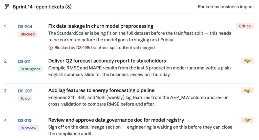Select the Critical priority tag
The image size is (259, 140).
pyautogui.click(x=245, y=26)
